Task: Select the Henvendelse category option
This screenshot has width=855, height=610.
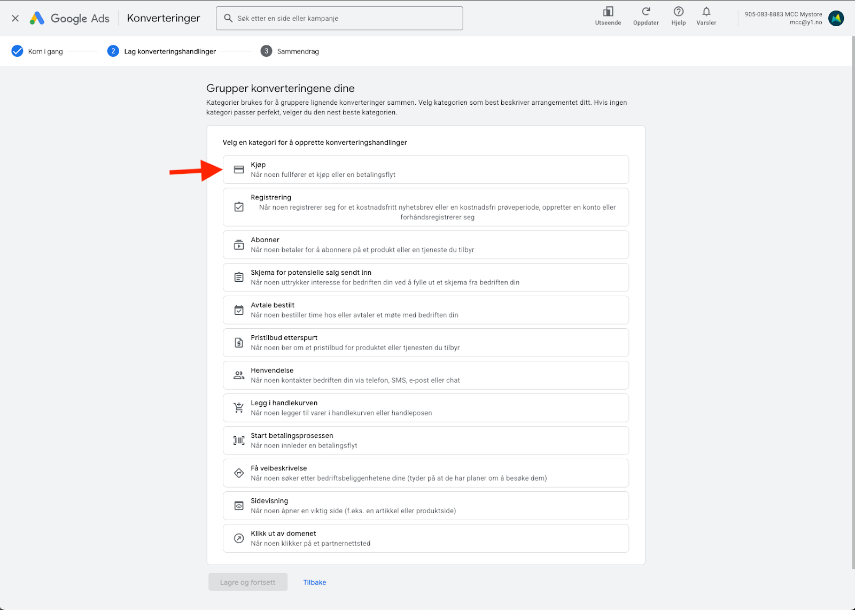Action: (425, 375)
